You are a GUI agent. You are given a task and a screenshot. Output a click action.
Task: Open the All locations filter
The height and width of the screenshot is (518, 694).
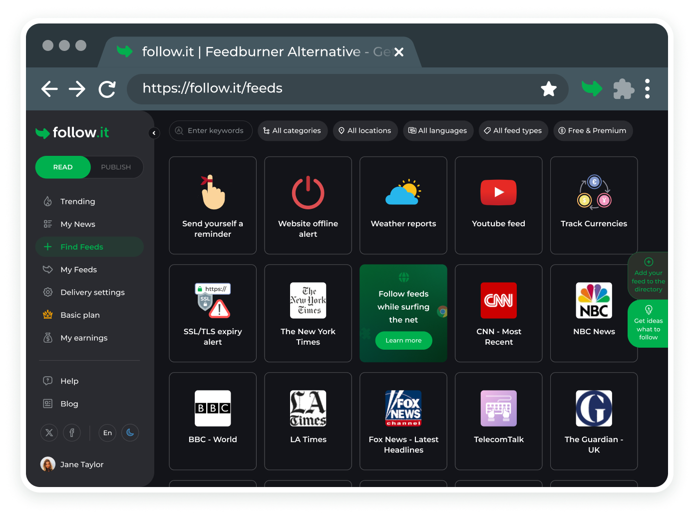[365, 131]
